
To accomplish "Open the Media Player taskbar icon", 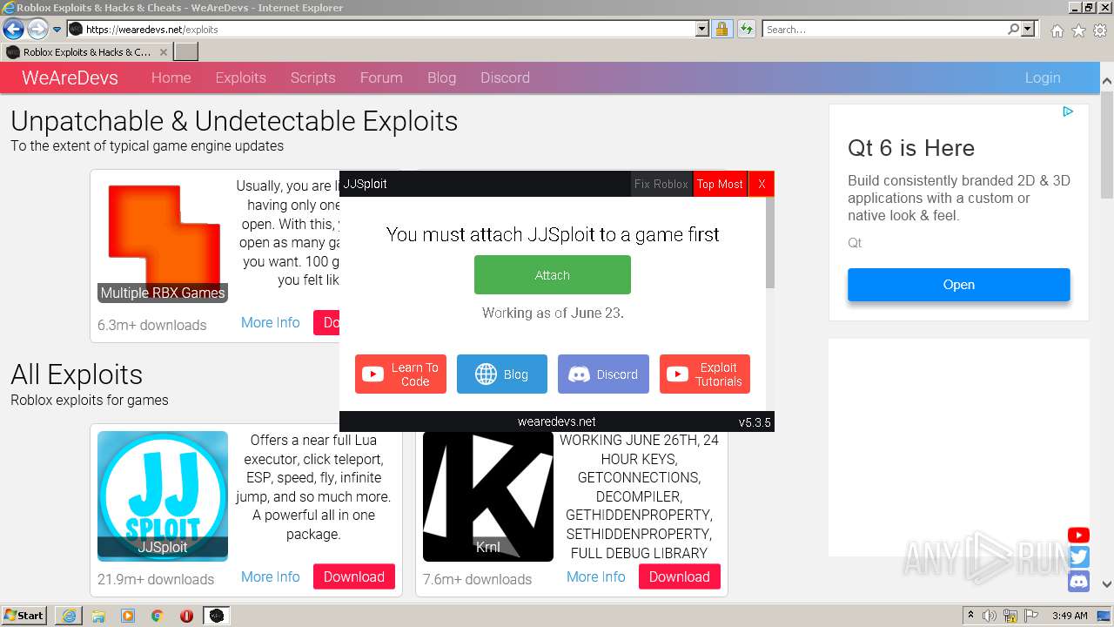I will [128, 616].
